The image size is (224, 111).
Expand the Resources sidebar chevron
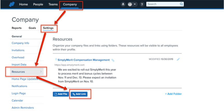pyautogui.click(x=41, y=72)
